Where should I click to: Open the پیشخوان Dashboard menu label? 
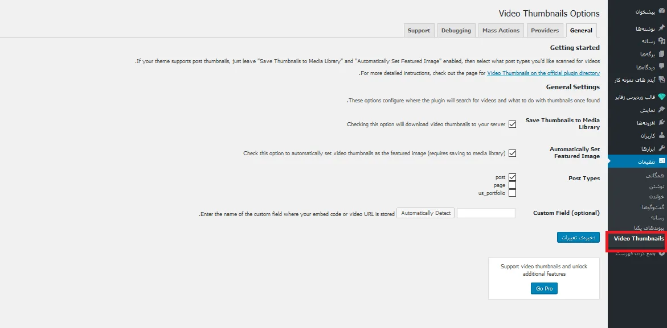(645, 12)
